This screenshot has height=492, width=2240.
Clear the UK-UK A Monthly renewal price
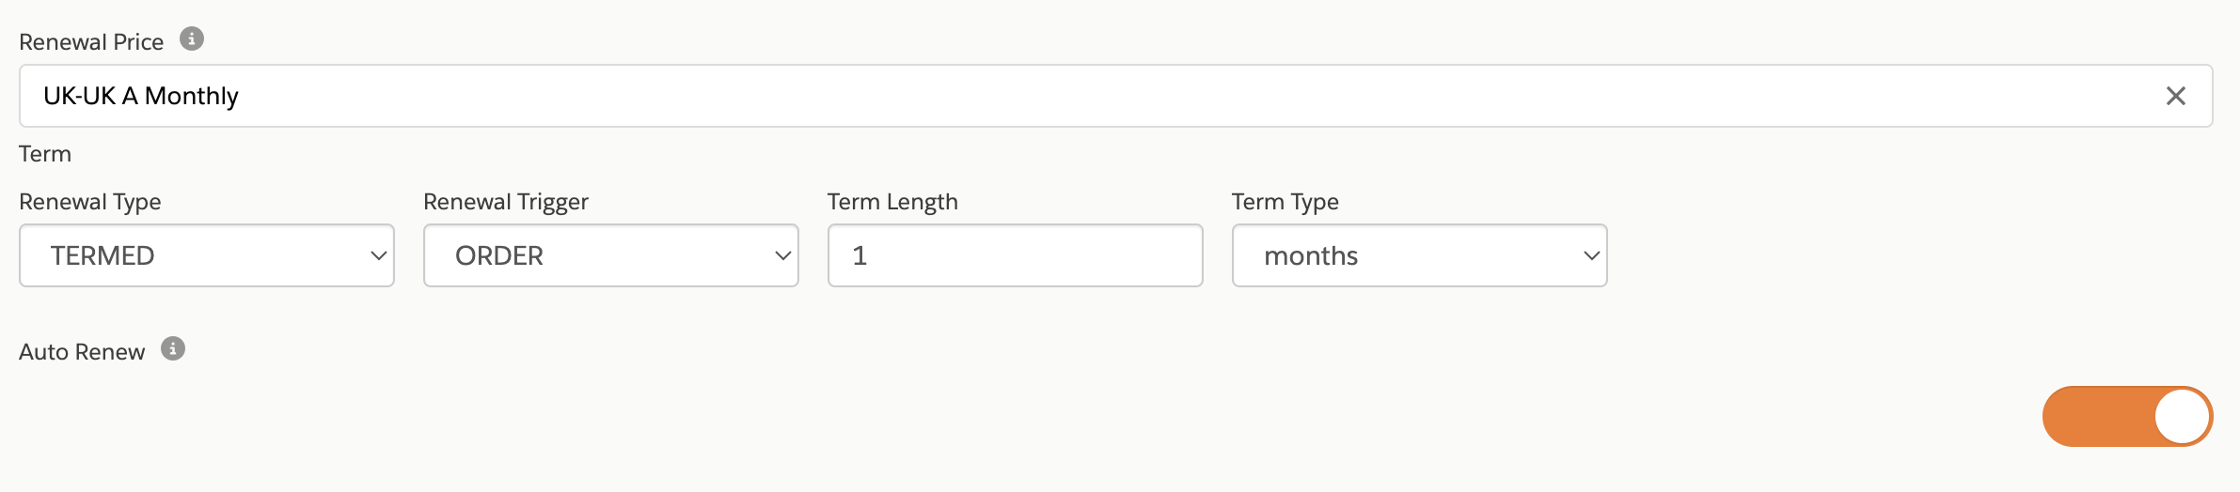coord(2175,96)
